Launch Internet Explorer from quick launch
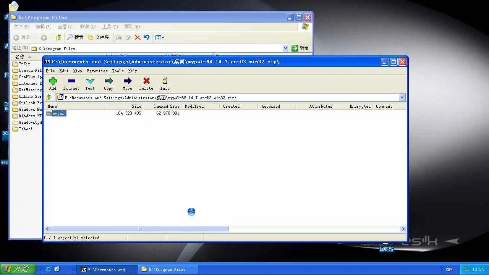 pos(49,269)
